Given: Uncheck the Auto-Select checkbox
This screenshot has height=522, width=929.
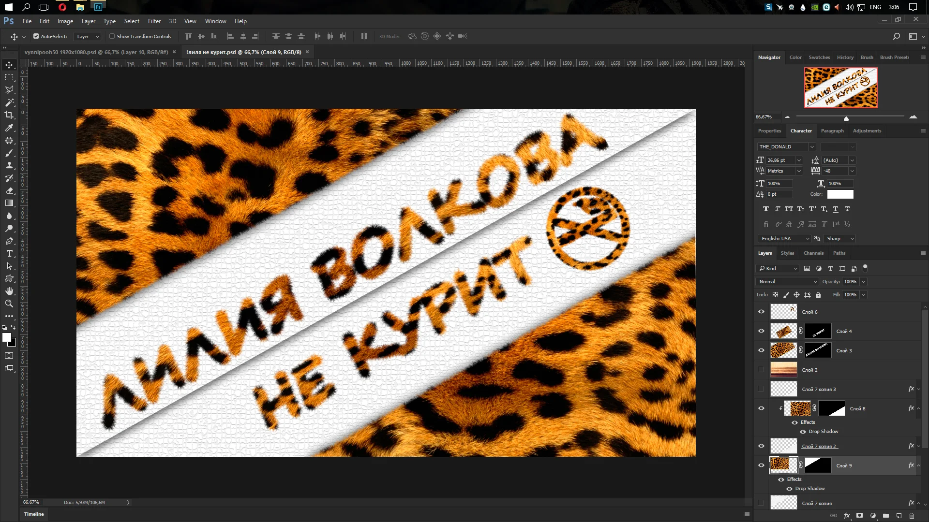Looking at the screenshot, I should click(36, 36).
